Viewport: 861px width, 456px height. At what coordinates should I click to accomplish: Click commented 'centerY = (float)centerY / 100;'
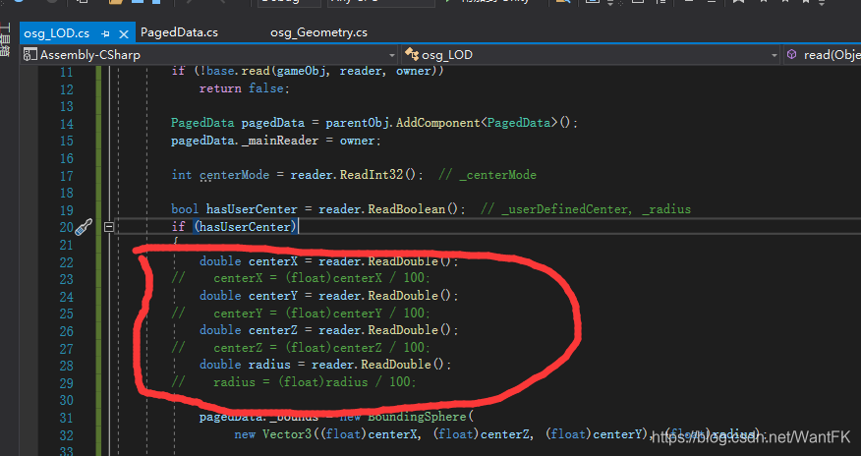(x=321, y=313)
